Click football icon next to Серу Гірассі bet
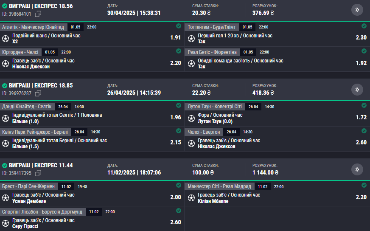Image resolution: width=370 pixels, height=231 pixels. click(x=6, y=223)
